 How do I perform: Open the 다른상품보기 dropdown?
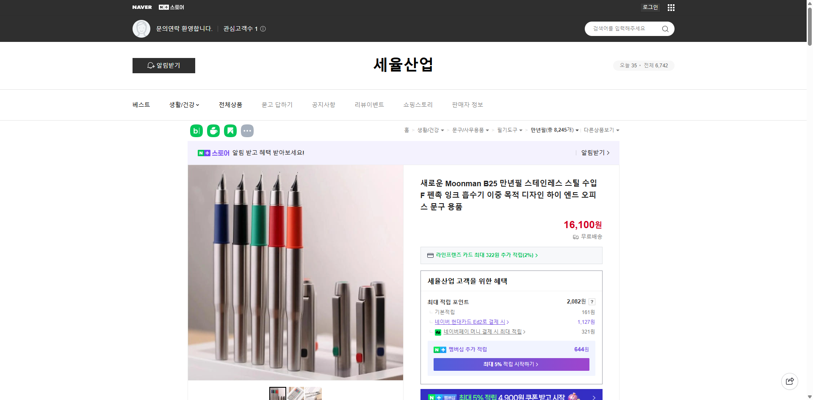602,130
